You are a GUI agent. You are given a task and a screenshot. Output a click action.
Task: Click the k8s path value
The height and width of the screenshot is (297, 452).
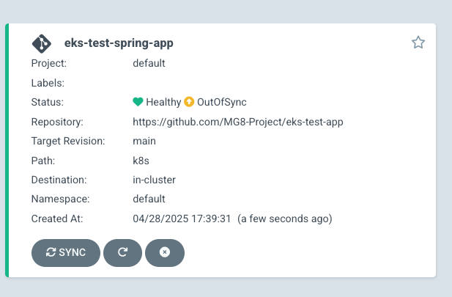[x=141, y=161]
